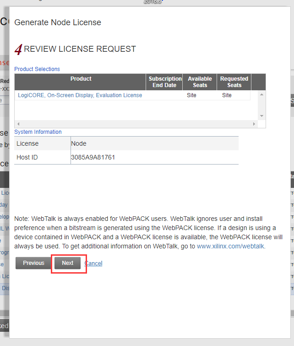The height and width of the screenshot is (346, 294).
Task: Click the horizontal scrollbar left arrow
Action: pyautogui.click(x=18, y=124)
